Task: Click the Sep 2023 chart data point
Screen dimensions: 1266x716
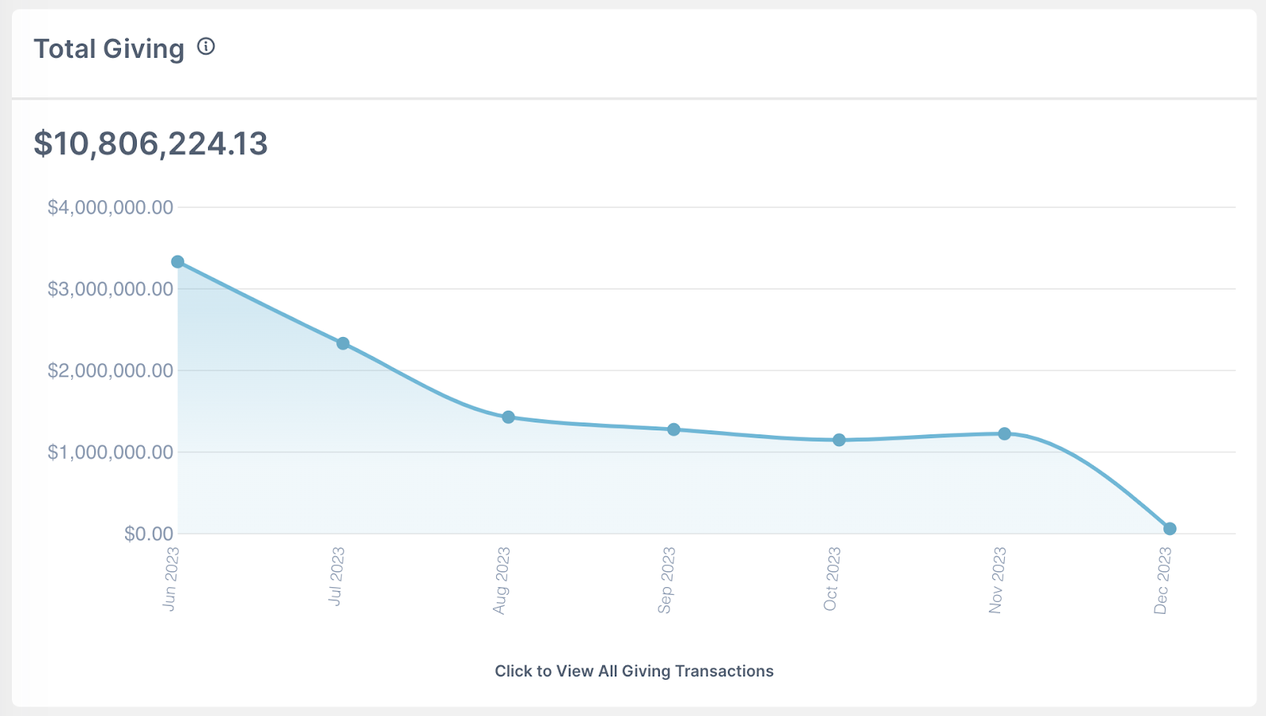Action: click(673, 430)
